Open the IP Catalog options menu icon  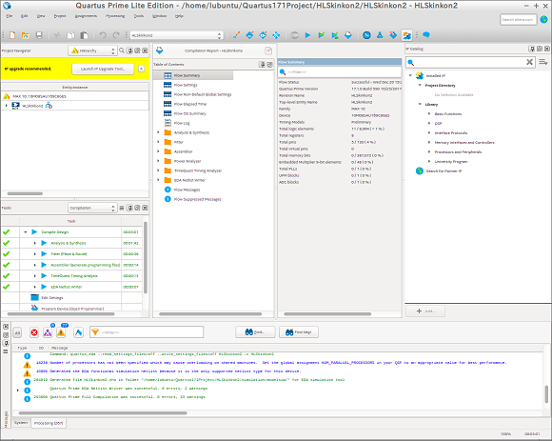click(x=543, y=62)
